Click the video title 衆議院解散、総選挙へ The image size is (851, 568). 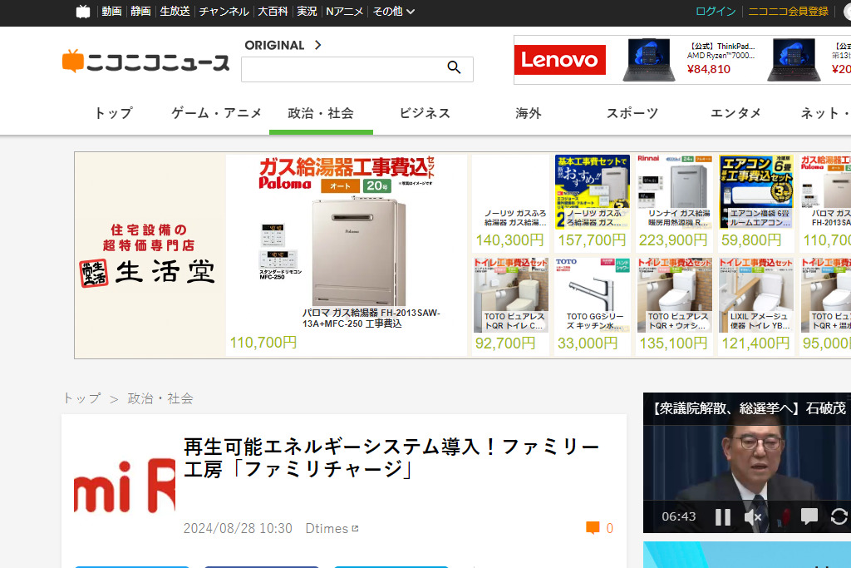coord(750,408)
